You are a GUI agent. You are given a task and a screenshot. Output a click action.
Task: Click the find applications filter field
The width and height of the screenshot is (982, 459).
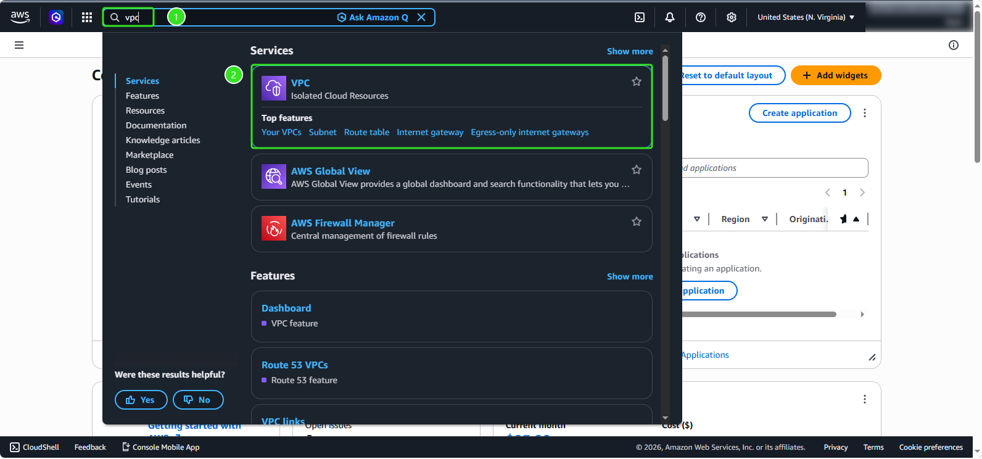click(775, 168)
